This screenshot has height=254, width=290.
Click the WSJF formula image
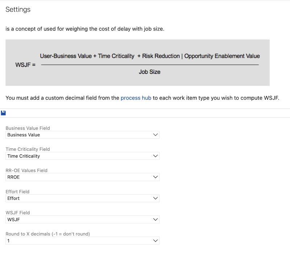(137, 63)
